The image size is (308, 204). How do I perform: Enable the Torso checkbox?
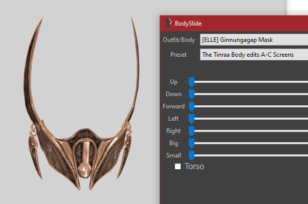178,167
